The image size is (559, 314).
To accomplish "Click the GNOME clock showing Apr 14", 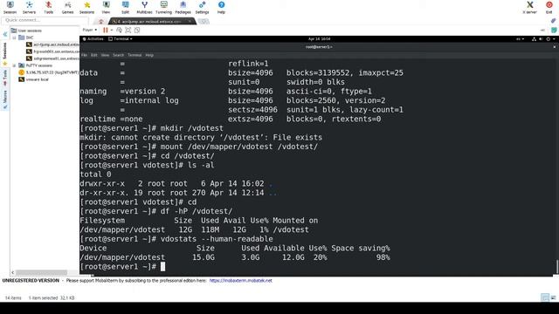I will (x=319, y=38).
